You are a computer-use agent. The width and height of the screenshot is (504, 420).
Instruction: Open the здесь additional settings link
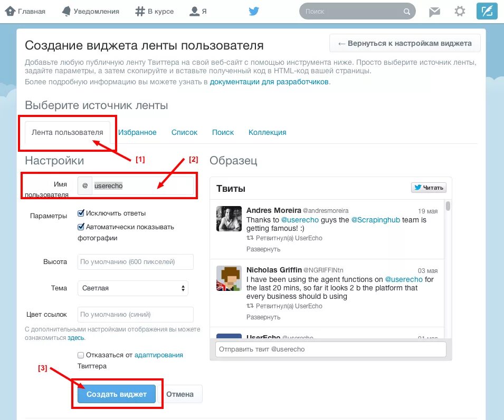pyautogui.click(x=76, y=338)
